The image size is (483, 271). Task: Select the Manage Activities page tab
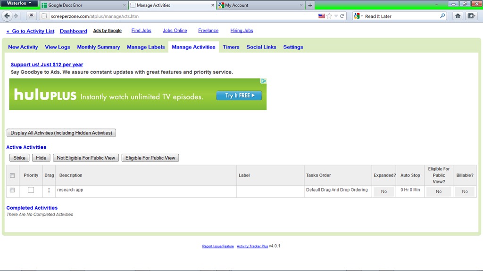(x=193, y=47)
